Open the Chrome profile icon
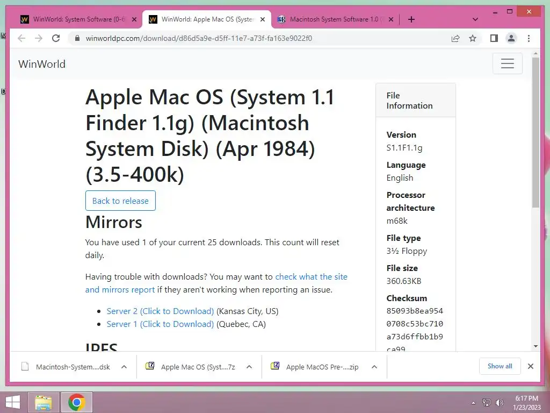Screen dimensions: 550x413 click(x=511, y=38)
